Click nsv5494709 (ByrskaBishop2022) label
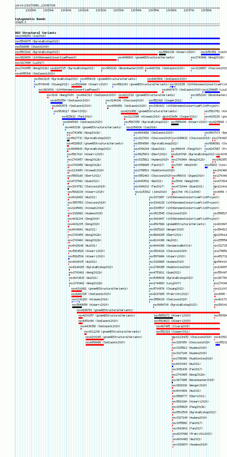This screenshot has height=457, width=227. point(175,305)
